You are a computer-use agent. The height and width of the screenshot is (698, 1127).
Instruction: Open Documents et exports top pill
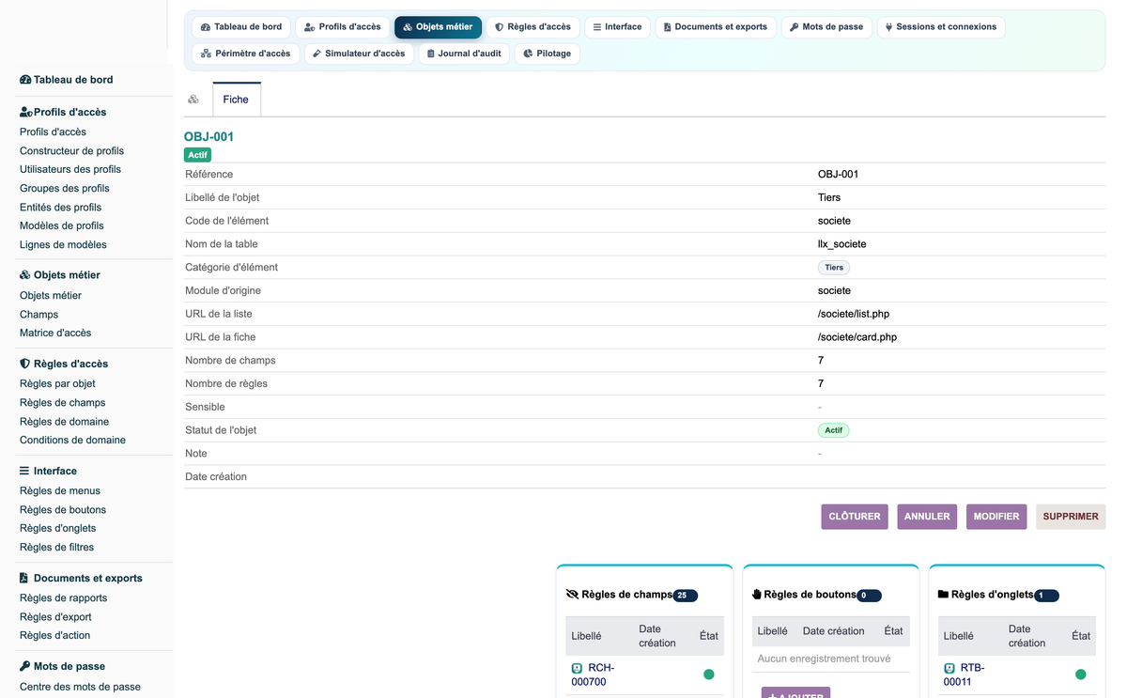716,27
